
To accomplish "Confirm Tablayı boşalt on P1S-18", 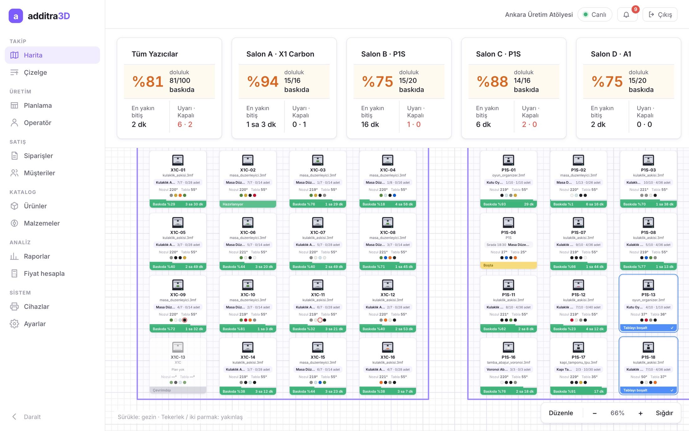I will [648, 390].
